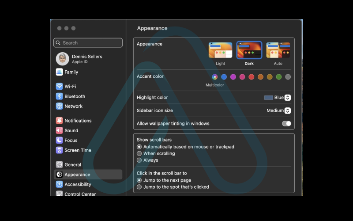Select Automatically based on mouse or trackpad

(x=139, y=147)
